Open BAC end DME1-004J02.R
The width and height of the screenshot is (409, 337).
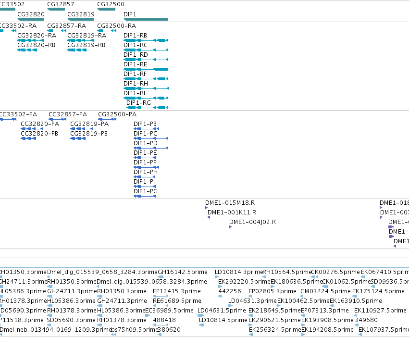[252, 222]
